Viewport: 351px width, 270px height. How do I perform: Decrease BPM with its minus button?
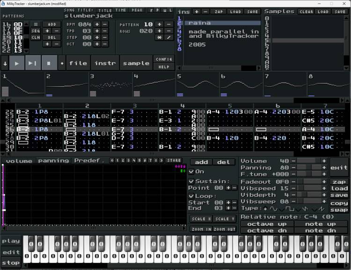point(105,24)
